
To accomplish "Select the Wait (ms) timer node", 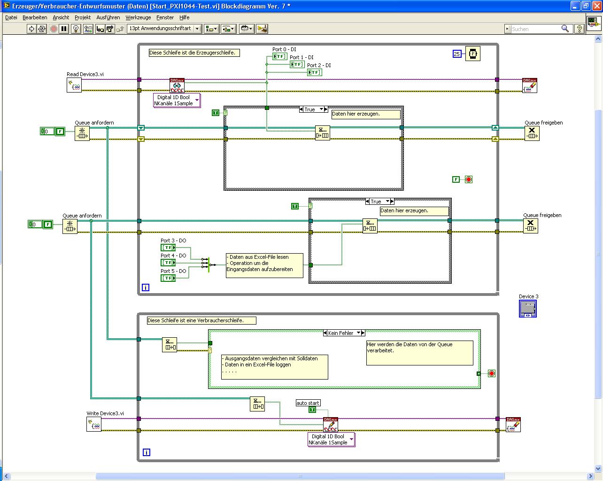I will point(473,54).
